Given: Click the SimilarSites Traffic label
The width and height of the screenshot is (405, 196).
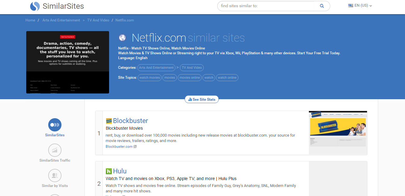Looking at the screenshot, I should click(55, 160).
